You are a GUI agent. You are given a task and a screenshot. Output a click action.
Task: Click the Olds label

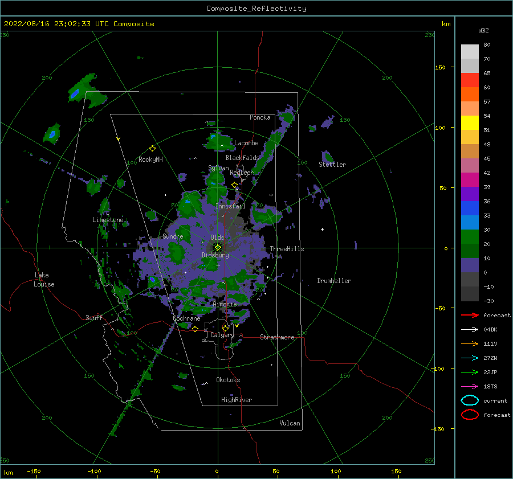217,238
